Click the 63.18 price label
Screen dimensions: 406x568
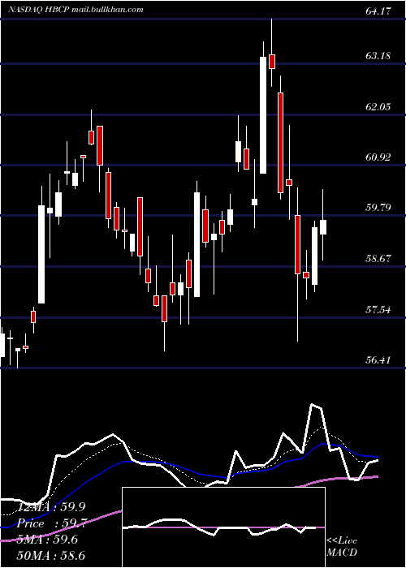pyautogui.click(x=378, y=56)
